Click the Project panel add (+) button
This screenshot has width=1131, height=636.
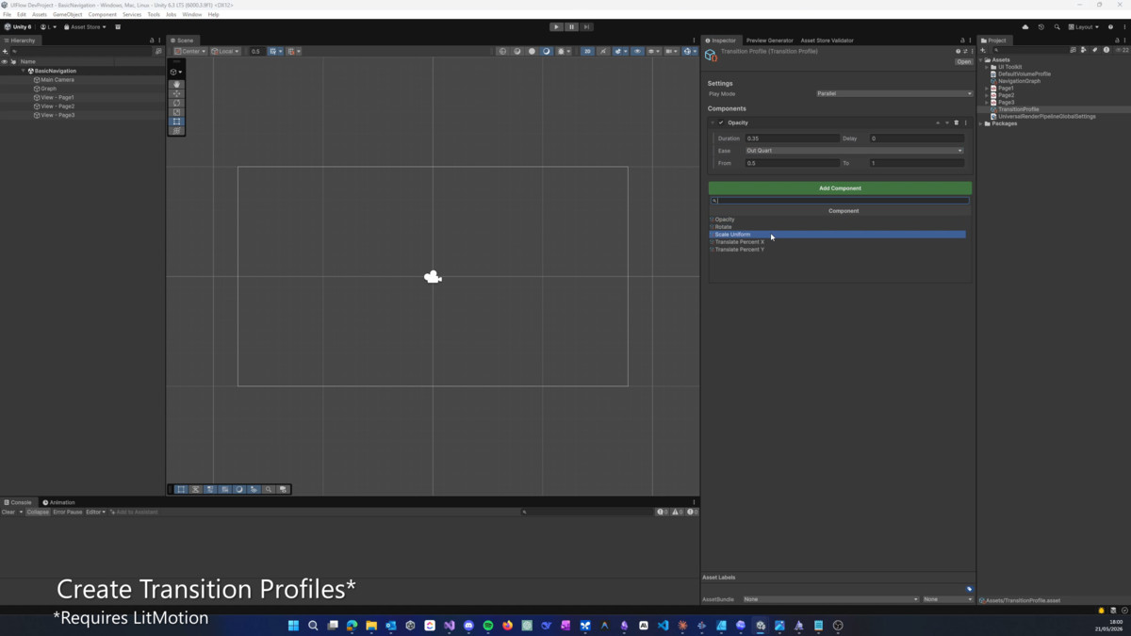pyautogui.click(x=983, y=50)
